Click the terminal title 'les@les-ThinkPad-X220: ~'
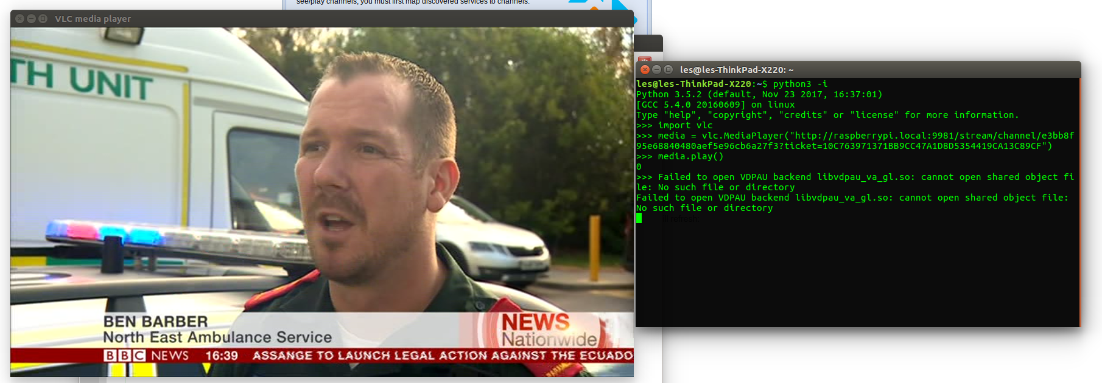1102x383 pixels. tap(737, 70)
